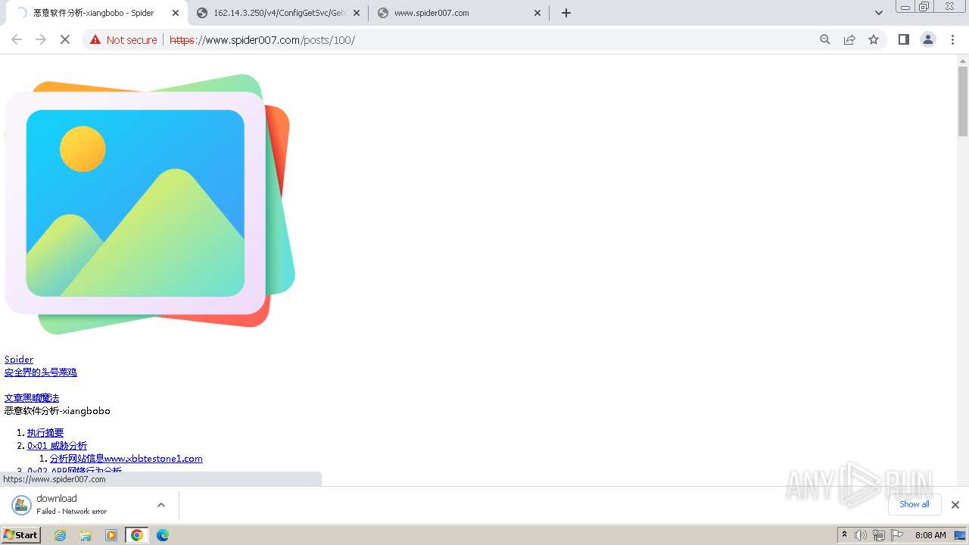Jump to the 执行摘要 section

pos(45,433)
